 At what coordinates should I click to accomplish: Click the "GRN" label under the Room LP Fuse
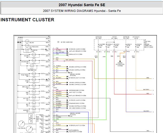104,57
